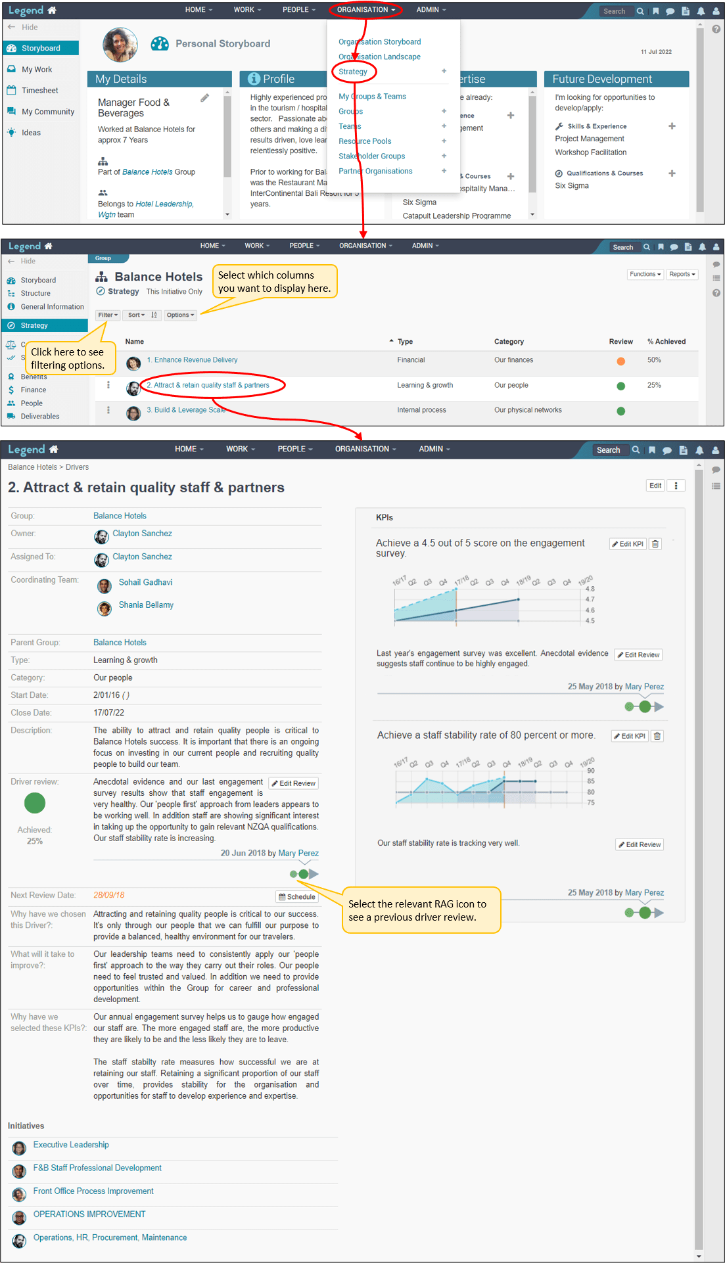Open the Executive Leadership initiative link
The image size is (725, 1263).
pos(71,1145)
